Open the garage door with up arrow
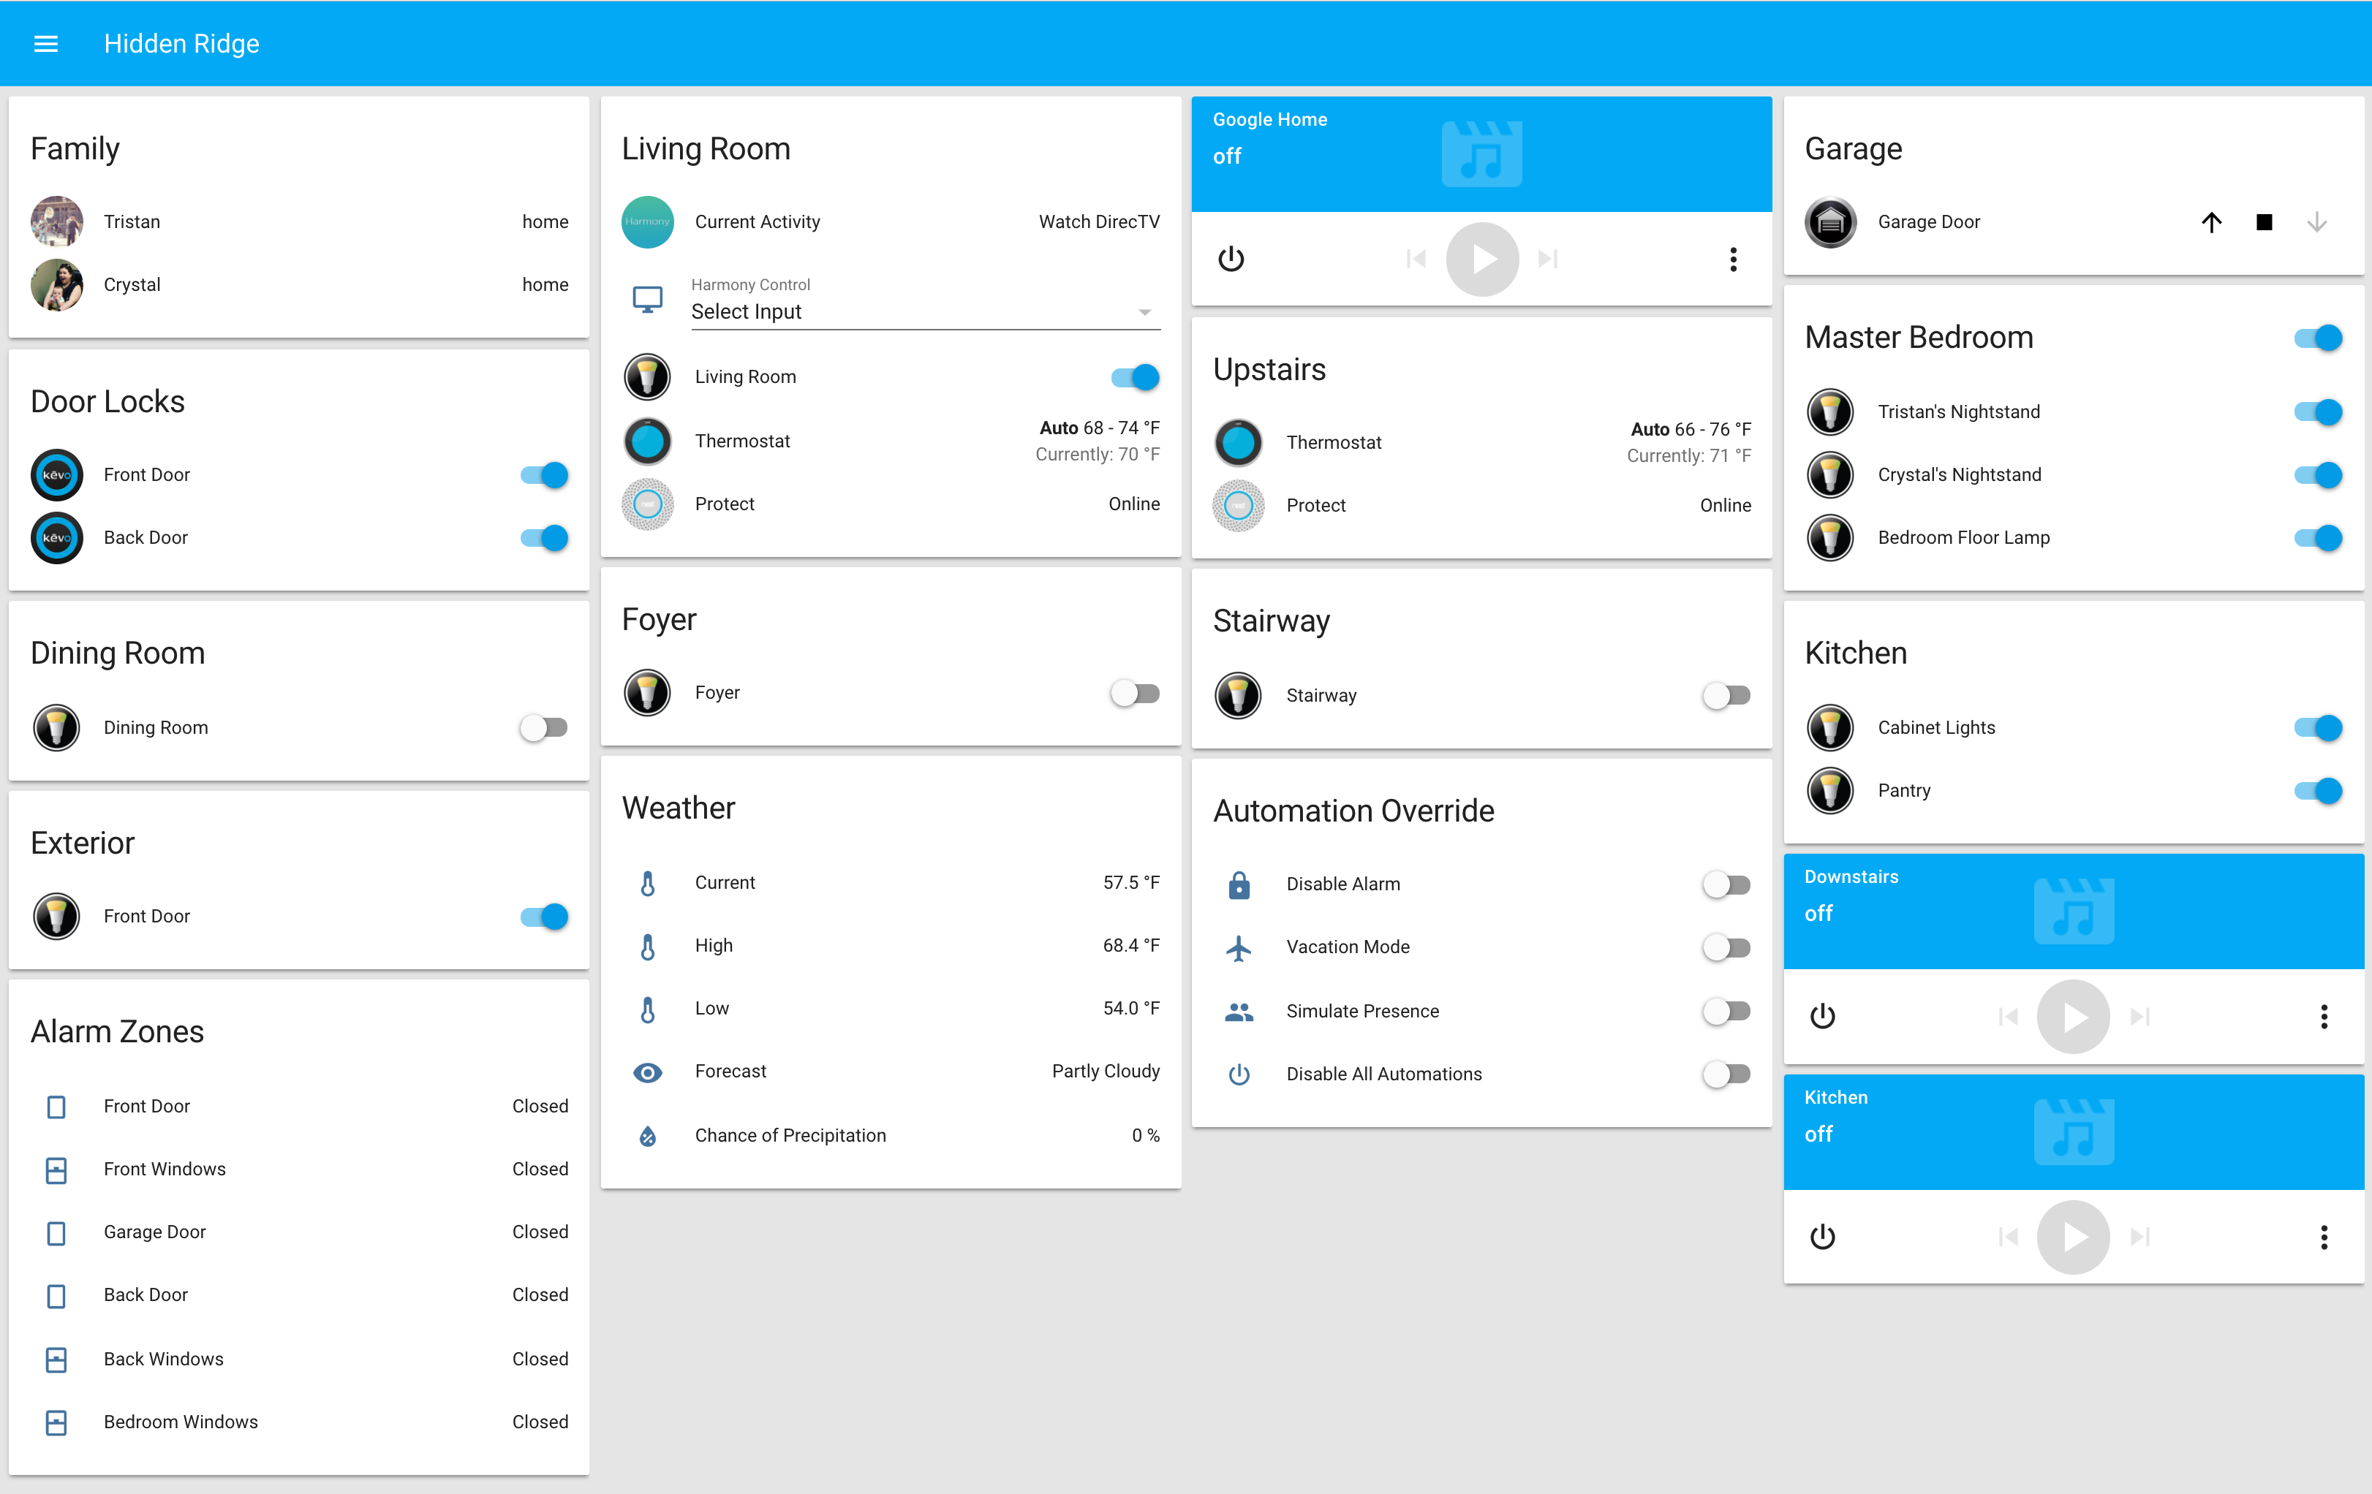 coord(2210,223)
